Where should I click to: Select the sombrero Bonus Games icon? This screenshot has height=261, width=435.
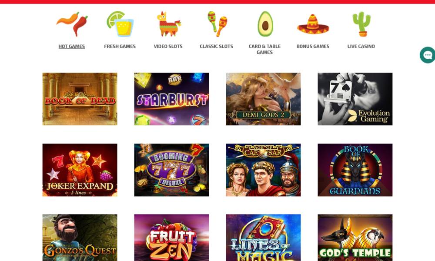(x=313, y=24)
